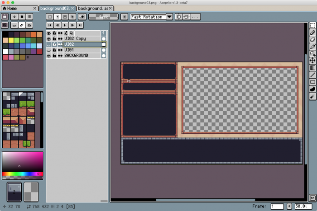Open the Fast Rotation algorithm dropdown

pos(169,17)
